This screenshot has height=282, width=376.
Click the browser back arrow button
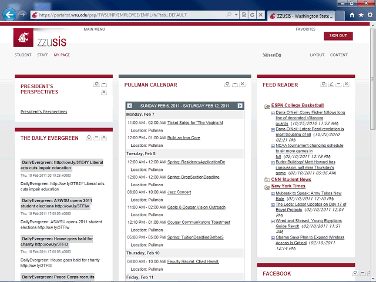tap(9, 15)
